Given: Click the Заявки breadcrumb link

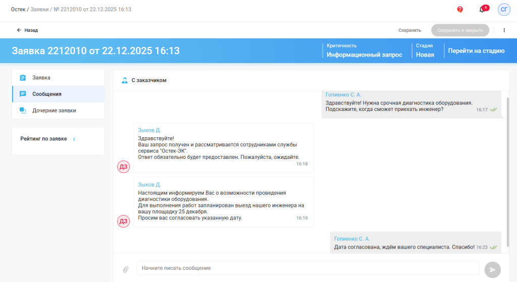Looking at the screenshot, I should (40, 10).
